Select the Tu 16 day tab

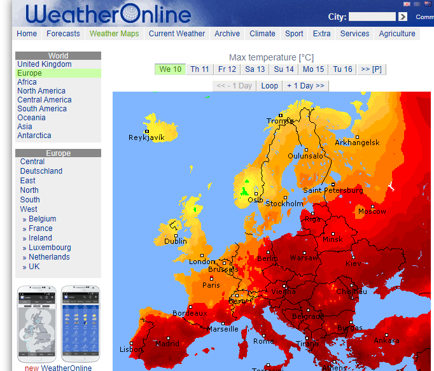coord(342,69)
